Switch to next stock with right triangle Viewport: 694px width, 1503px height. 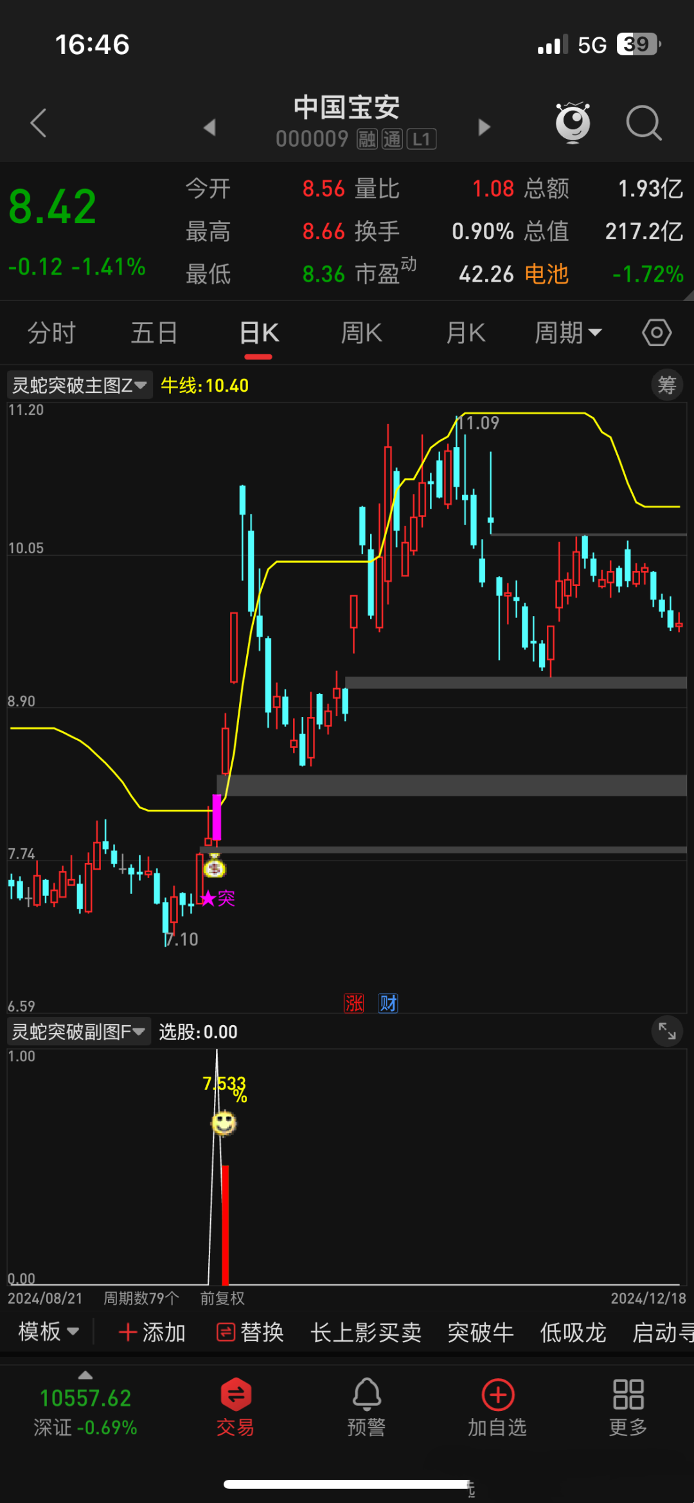pyautogui.click(x=485, y=127)
